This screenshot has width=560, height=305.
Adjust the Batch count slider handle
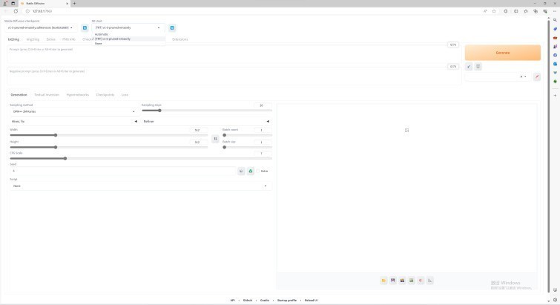(x=224, y=135)
